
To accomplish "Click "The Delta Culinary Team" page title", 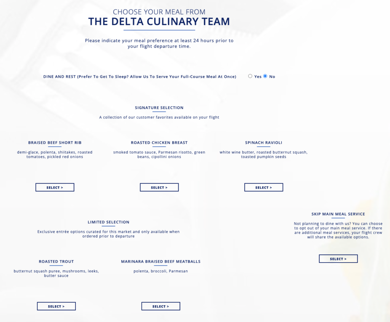I will tap(159, 21).
